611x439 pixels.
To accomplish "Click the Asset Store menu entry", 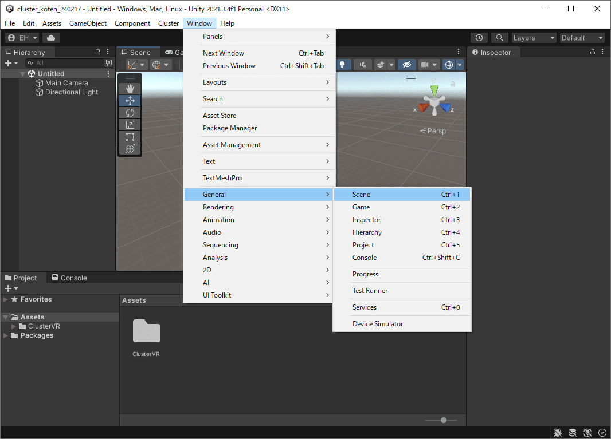I will (259, 116).
